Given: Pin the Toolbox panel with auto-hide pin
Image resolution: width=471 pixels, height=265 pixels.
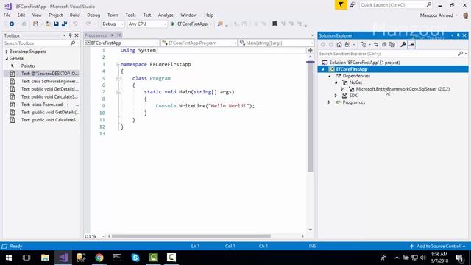Looking at the screenshot, I should point(71,35).
